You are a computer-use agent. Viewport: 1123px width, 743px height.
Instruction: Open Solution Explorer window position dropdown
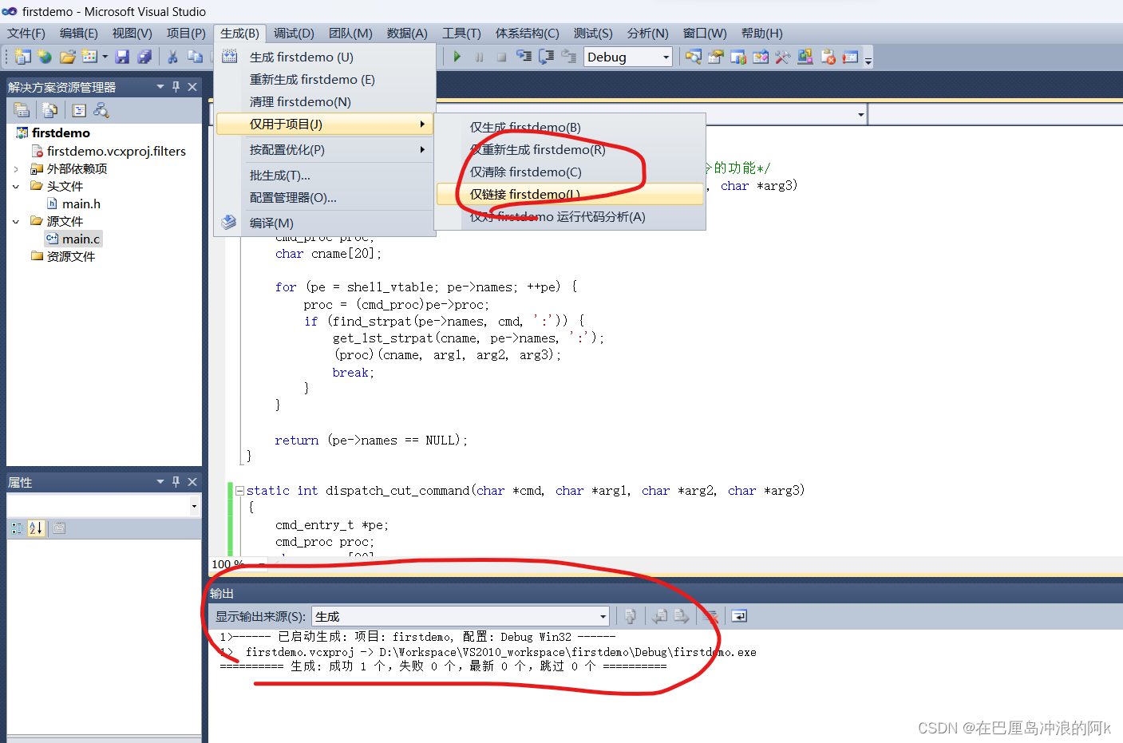pos(160,86)
